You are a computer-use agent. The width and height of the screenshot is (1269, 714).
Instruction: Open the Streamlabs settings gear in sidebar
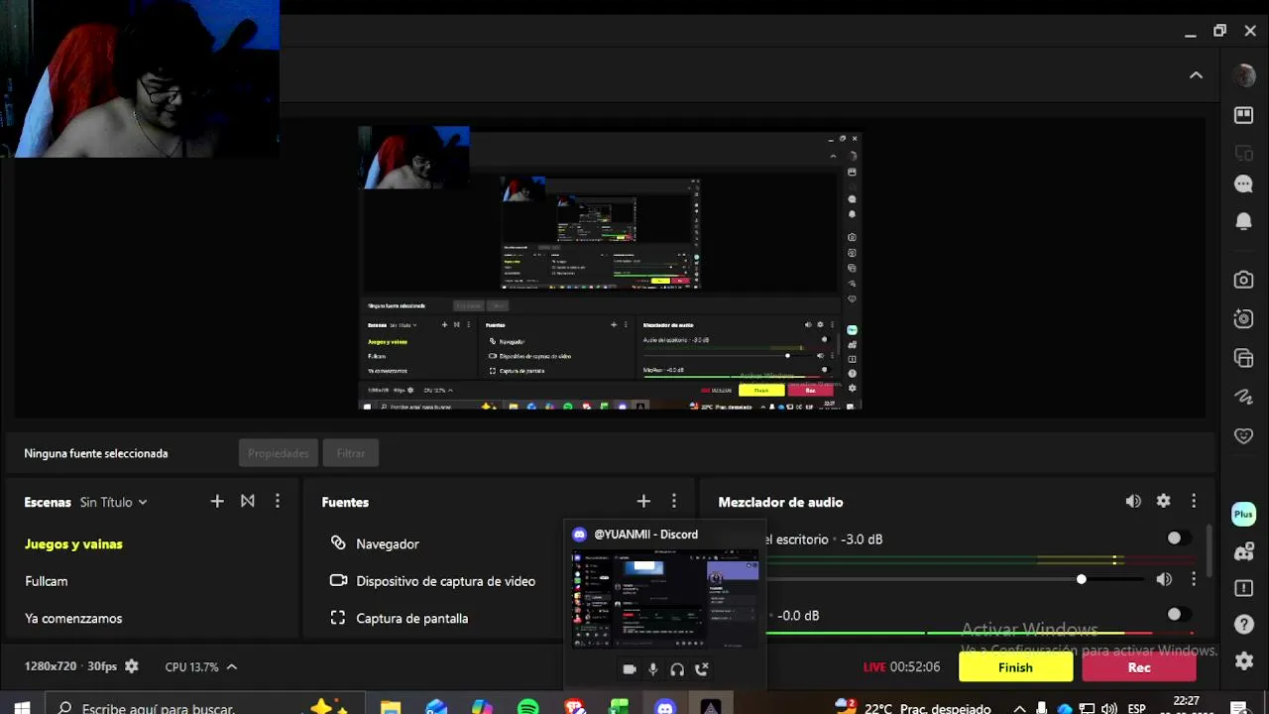(1243, 660)
